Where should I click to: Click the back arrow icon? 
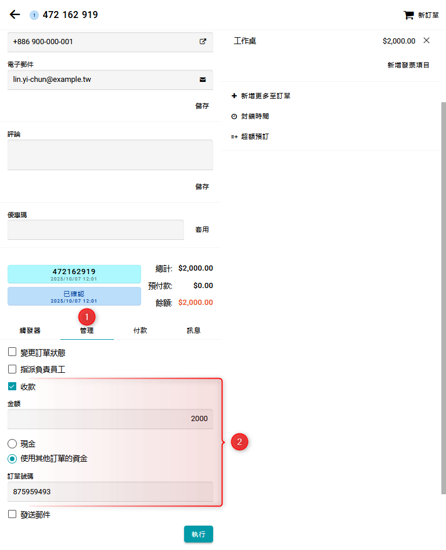point(15,15)
